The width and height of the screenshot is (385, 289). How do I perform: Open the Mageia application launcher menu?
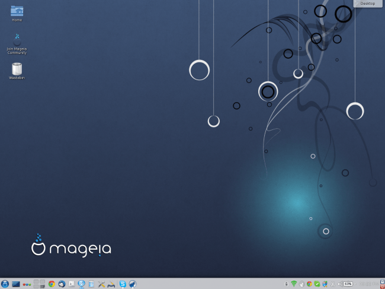(5, 284)
